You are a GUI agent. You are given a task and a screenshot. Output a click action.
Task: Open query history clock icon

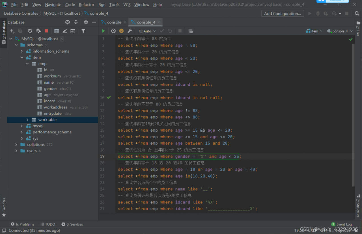point(113,31)
